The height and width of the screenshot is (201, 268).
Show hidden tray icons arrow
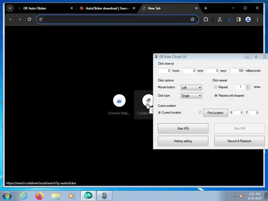coord(229,196)
